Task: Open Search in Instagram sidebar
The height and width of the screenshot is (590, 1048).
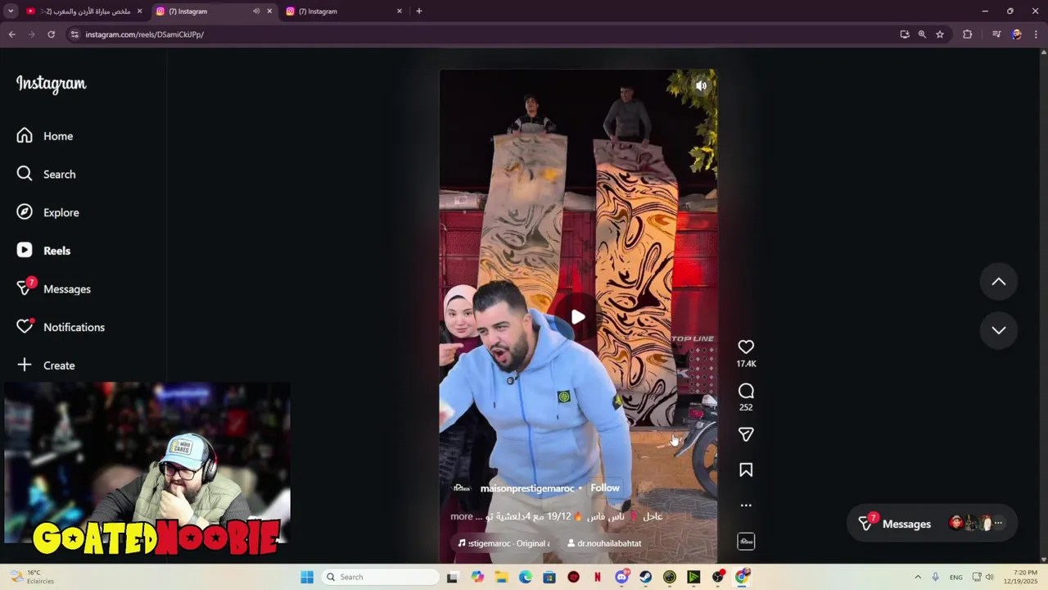Action: point(47,174)
